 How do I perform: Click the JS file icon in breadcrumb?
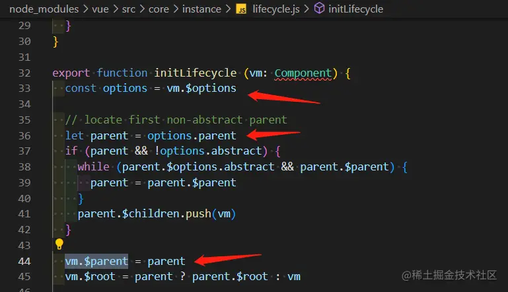242,9
